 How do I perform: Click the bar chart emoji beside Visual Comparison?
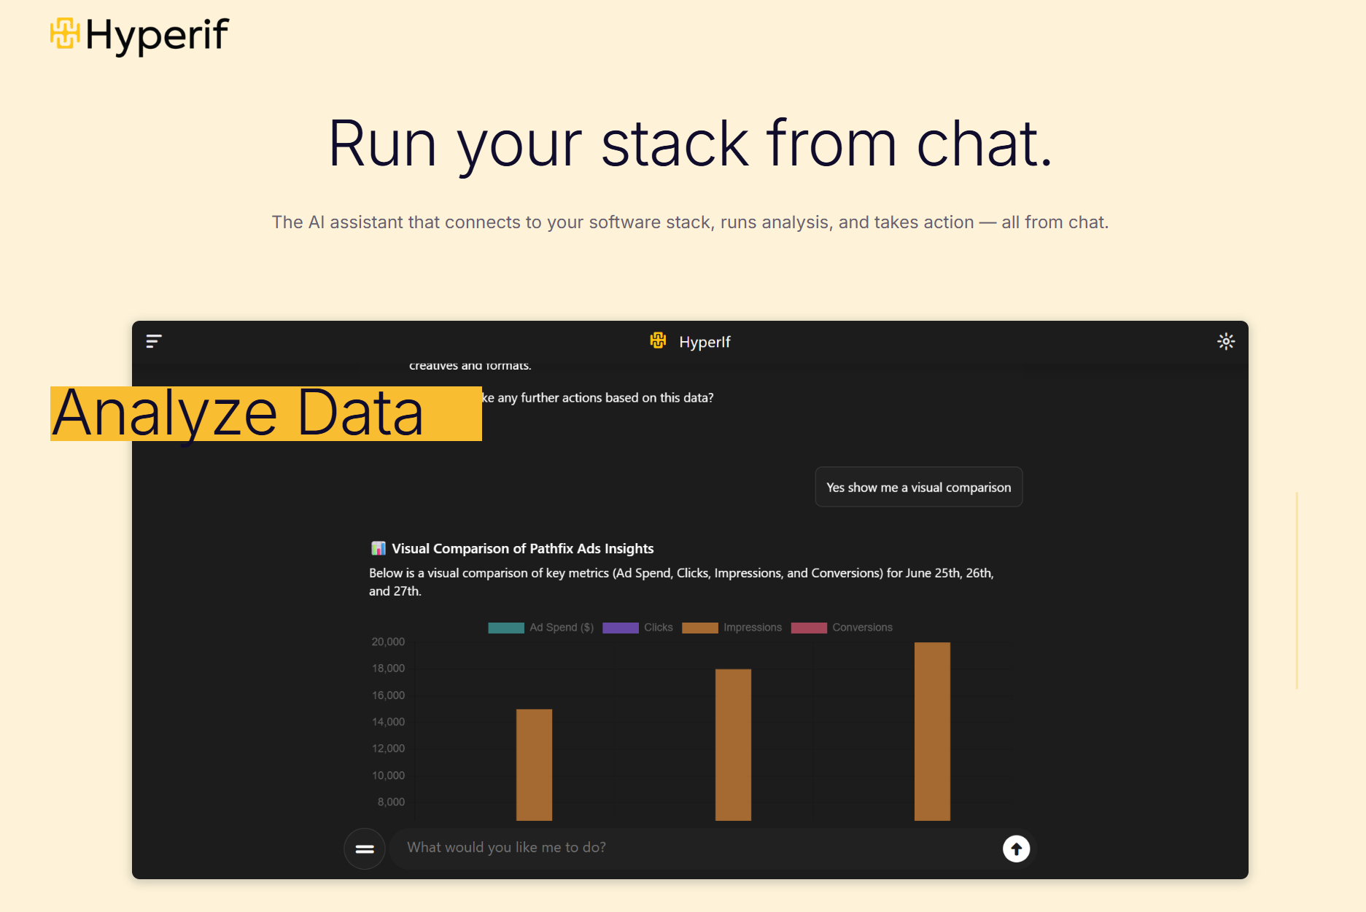(378, 548)
